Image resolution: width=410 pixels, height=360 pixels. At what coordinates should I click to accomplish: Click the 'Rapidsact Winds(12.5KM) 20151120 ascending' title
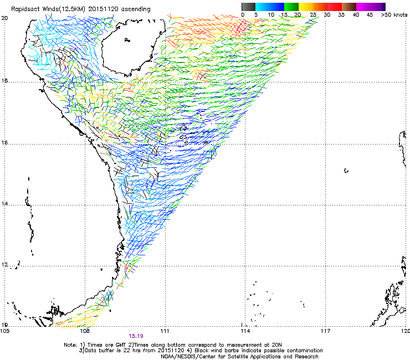81,9
